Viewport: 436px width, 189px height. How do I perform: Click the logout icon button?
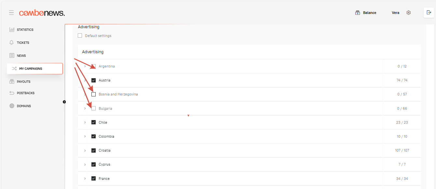point(429,13)
